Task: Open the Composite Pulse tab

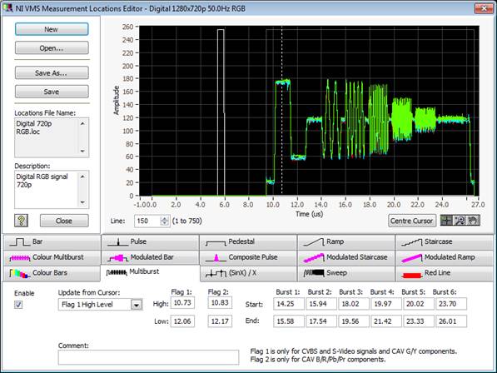Action: pos(248,257)
